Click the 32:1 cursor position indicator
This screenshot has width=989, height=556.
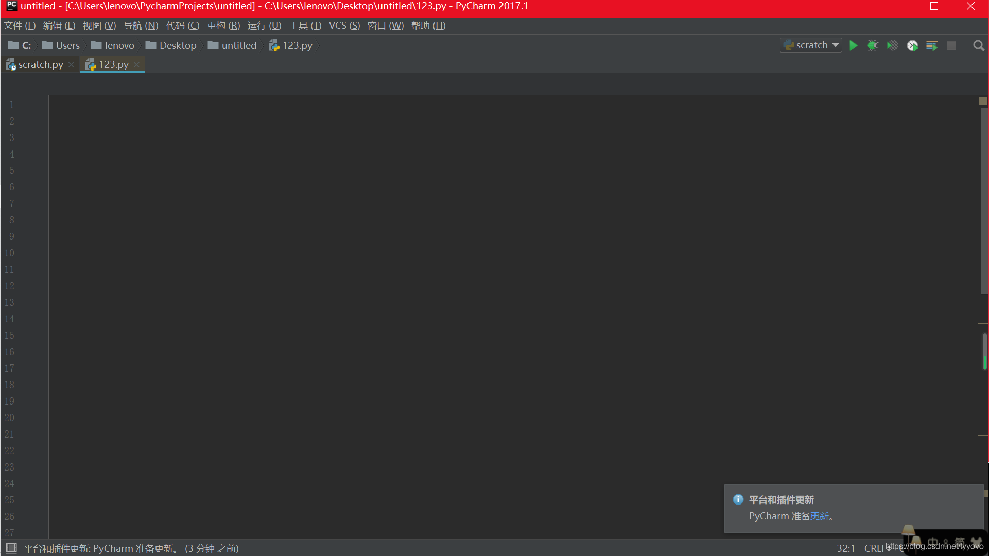pyautogui.click(x=845, y=548)
